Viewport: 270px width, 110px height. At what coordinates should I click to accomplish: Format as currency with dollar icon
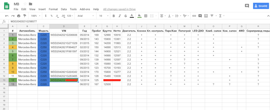(46, 16)
